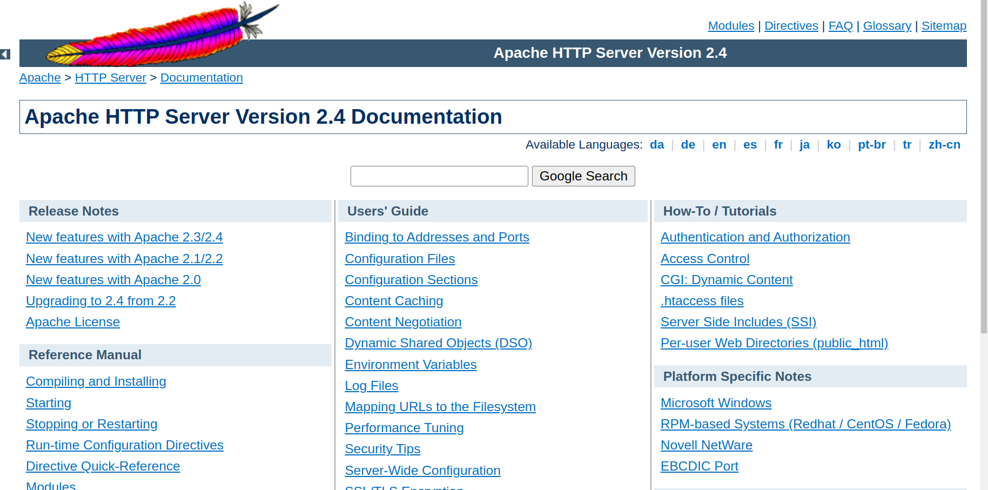Open the Glossary page

[886, 25]
